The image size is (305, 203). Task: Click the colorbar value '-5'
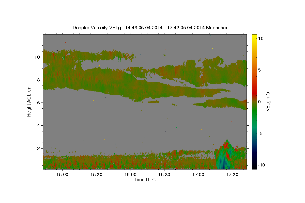[x=260, y=133]
